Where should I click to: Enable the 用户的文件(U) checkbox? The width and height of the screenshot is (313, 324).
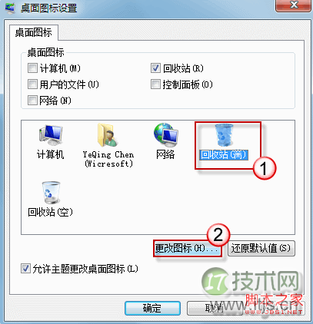tap(32, 84)
